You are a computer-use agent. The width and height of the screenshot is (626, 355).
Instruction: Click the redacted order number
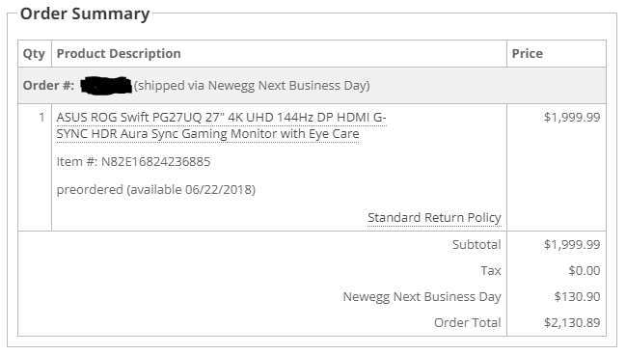point(106,86)
